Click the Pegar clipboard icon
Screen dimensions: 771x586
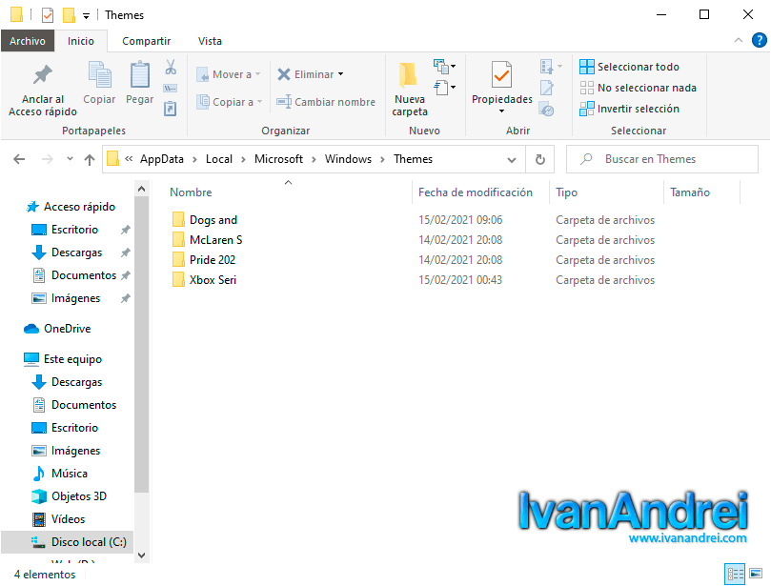140,75
